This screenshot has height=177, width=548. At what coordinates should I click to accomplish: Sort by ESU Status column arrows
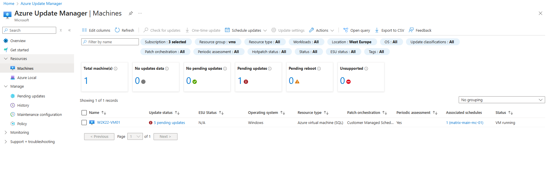pyautogui.click(x=221, y=113)
